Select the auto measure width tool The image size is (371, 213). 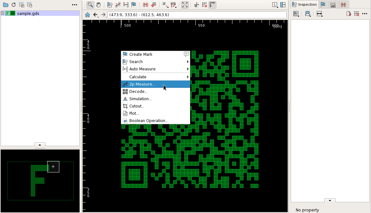click(126, 5)
